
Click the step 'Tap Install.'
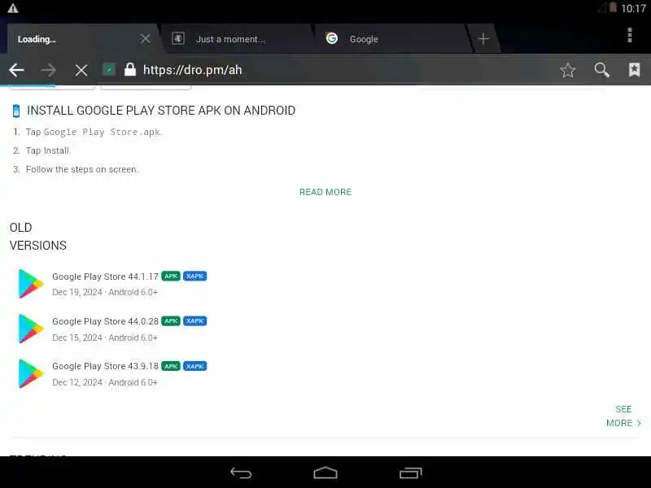tap(48, 150)
